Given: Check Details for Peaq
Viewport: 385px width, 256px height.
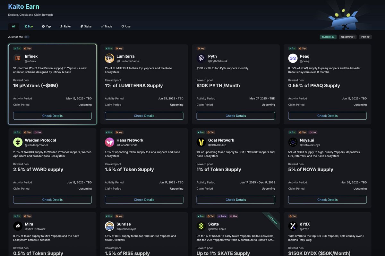Looking at the screenshot, I should click(328, 116).
